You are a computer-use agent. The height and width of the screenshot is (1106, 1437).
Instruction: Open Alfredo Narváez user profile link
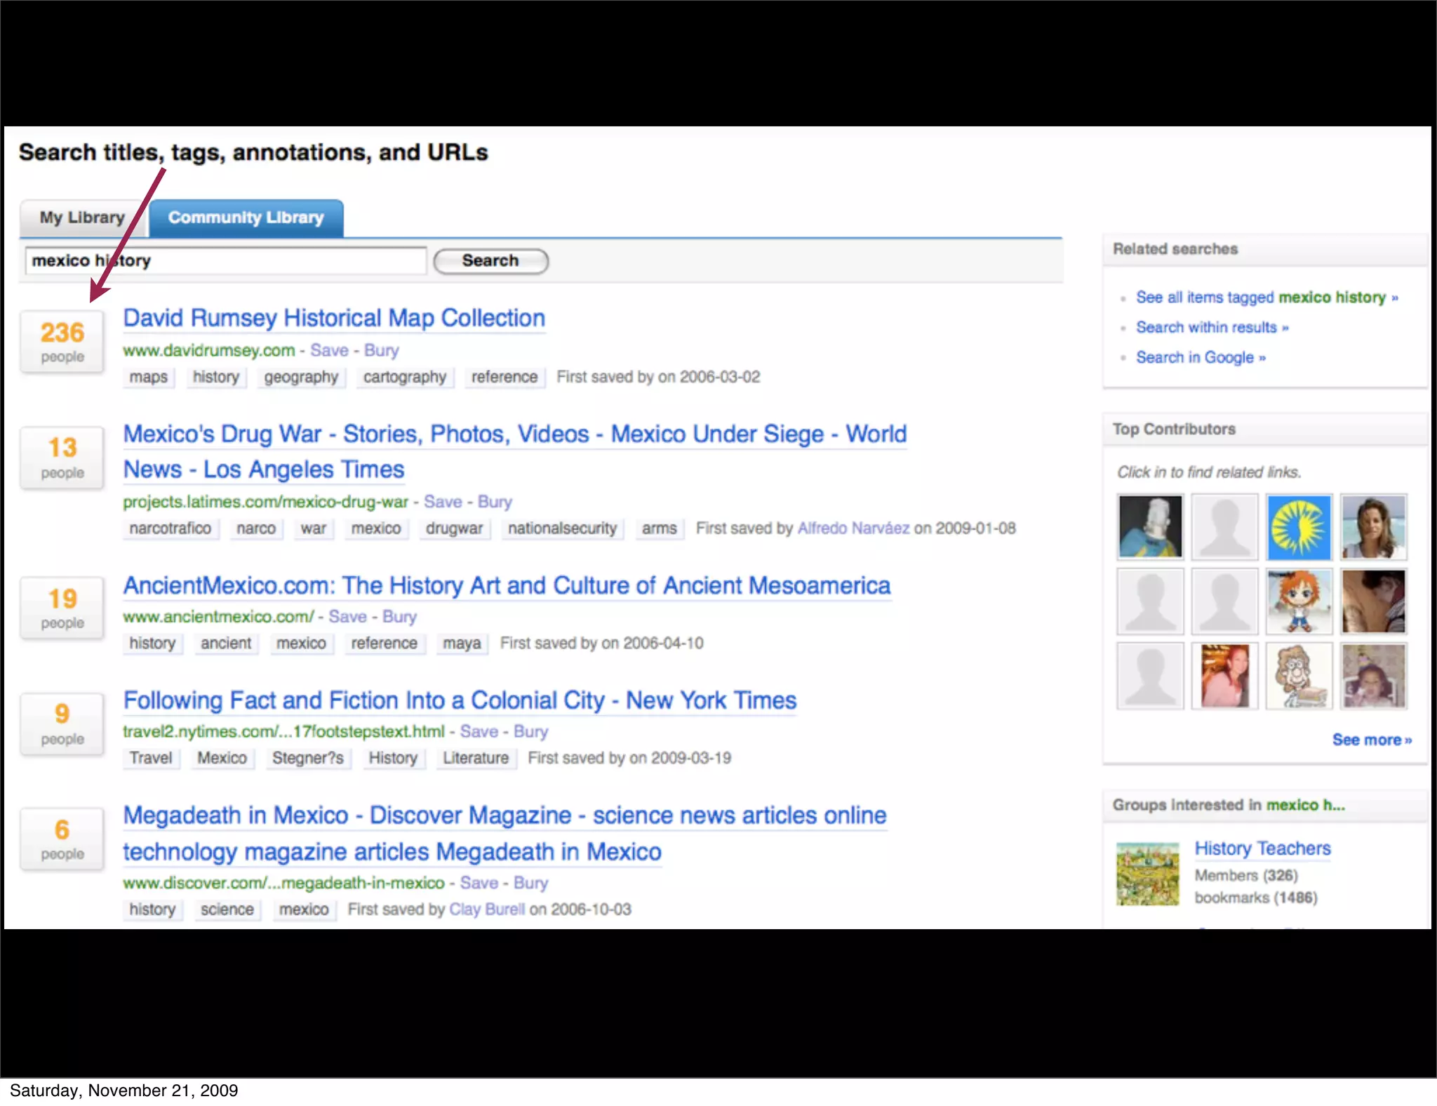[853, 528]
